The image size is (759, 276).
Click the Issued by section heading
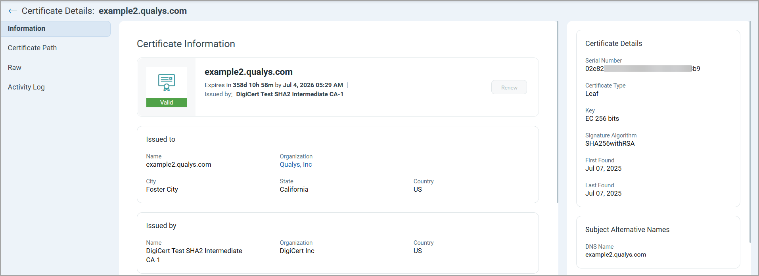[161, 226]
